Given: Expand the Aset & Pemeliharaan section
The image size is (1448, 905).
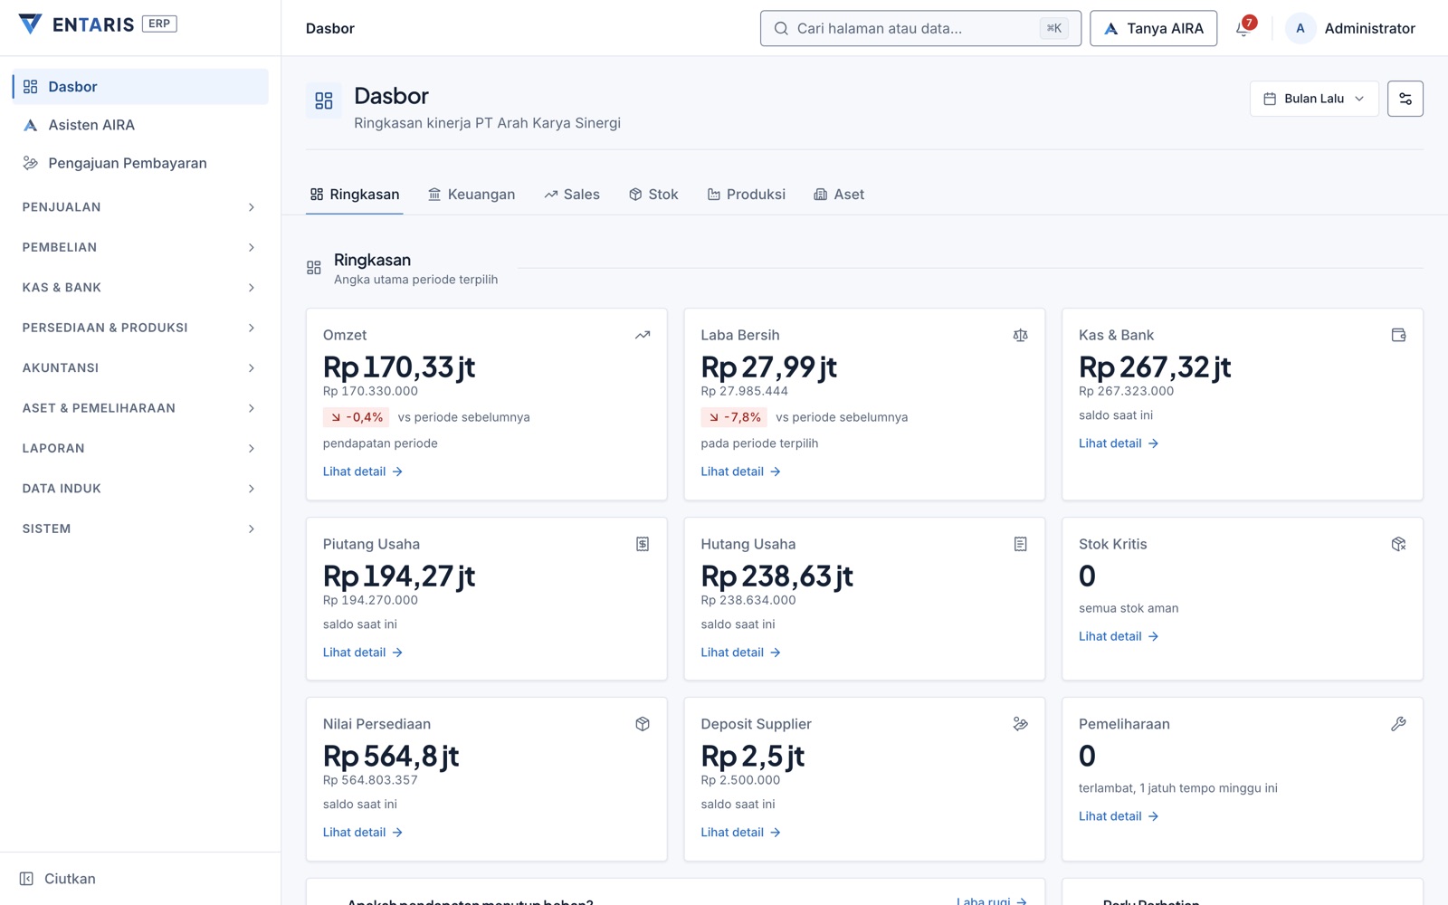Looking at the screenshot, I should point(140,408).
